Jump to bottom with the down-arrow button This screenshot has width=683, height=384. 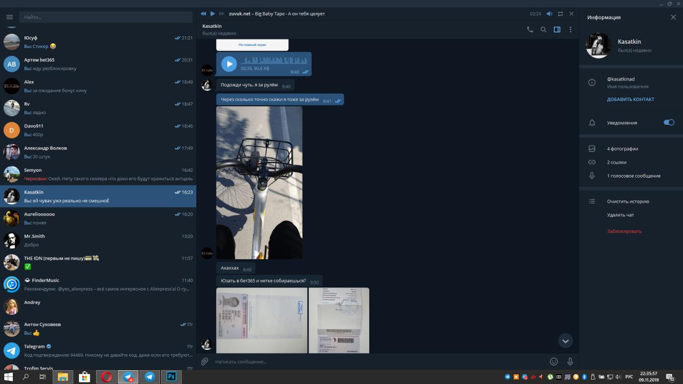pyautogui.click(x=566, y=341)
